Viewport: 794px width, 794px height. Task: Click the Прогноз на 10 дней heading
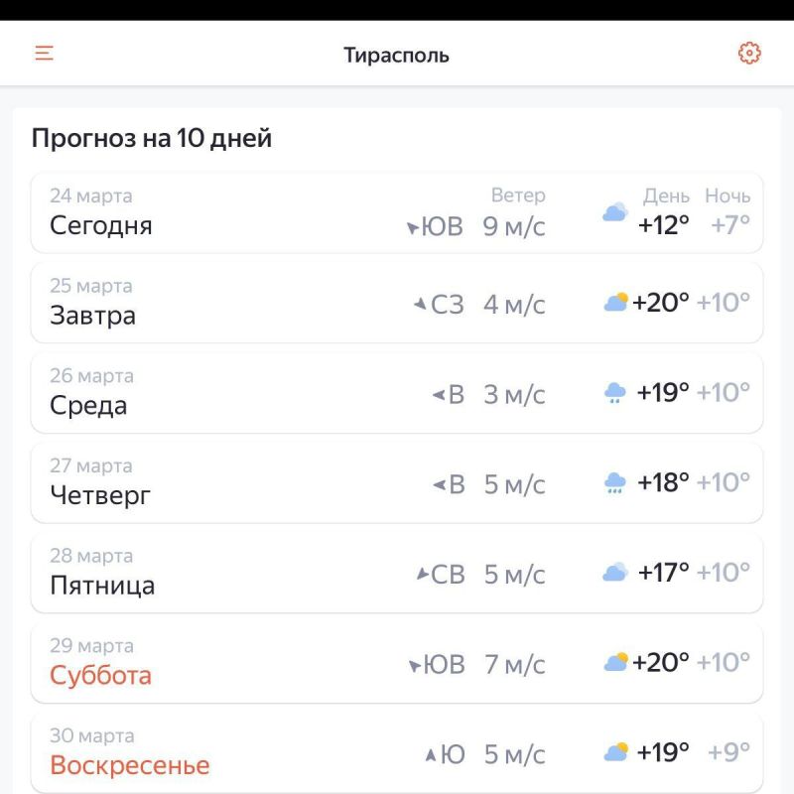pyautogui.click(x=151, y=138)
